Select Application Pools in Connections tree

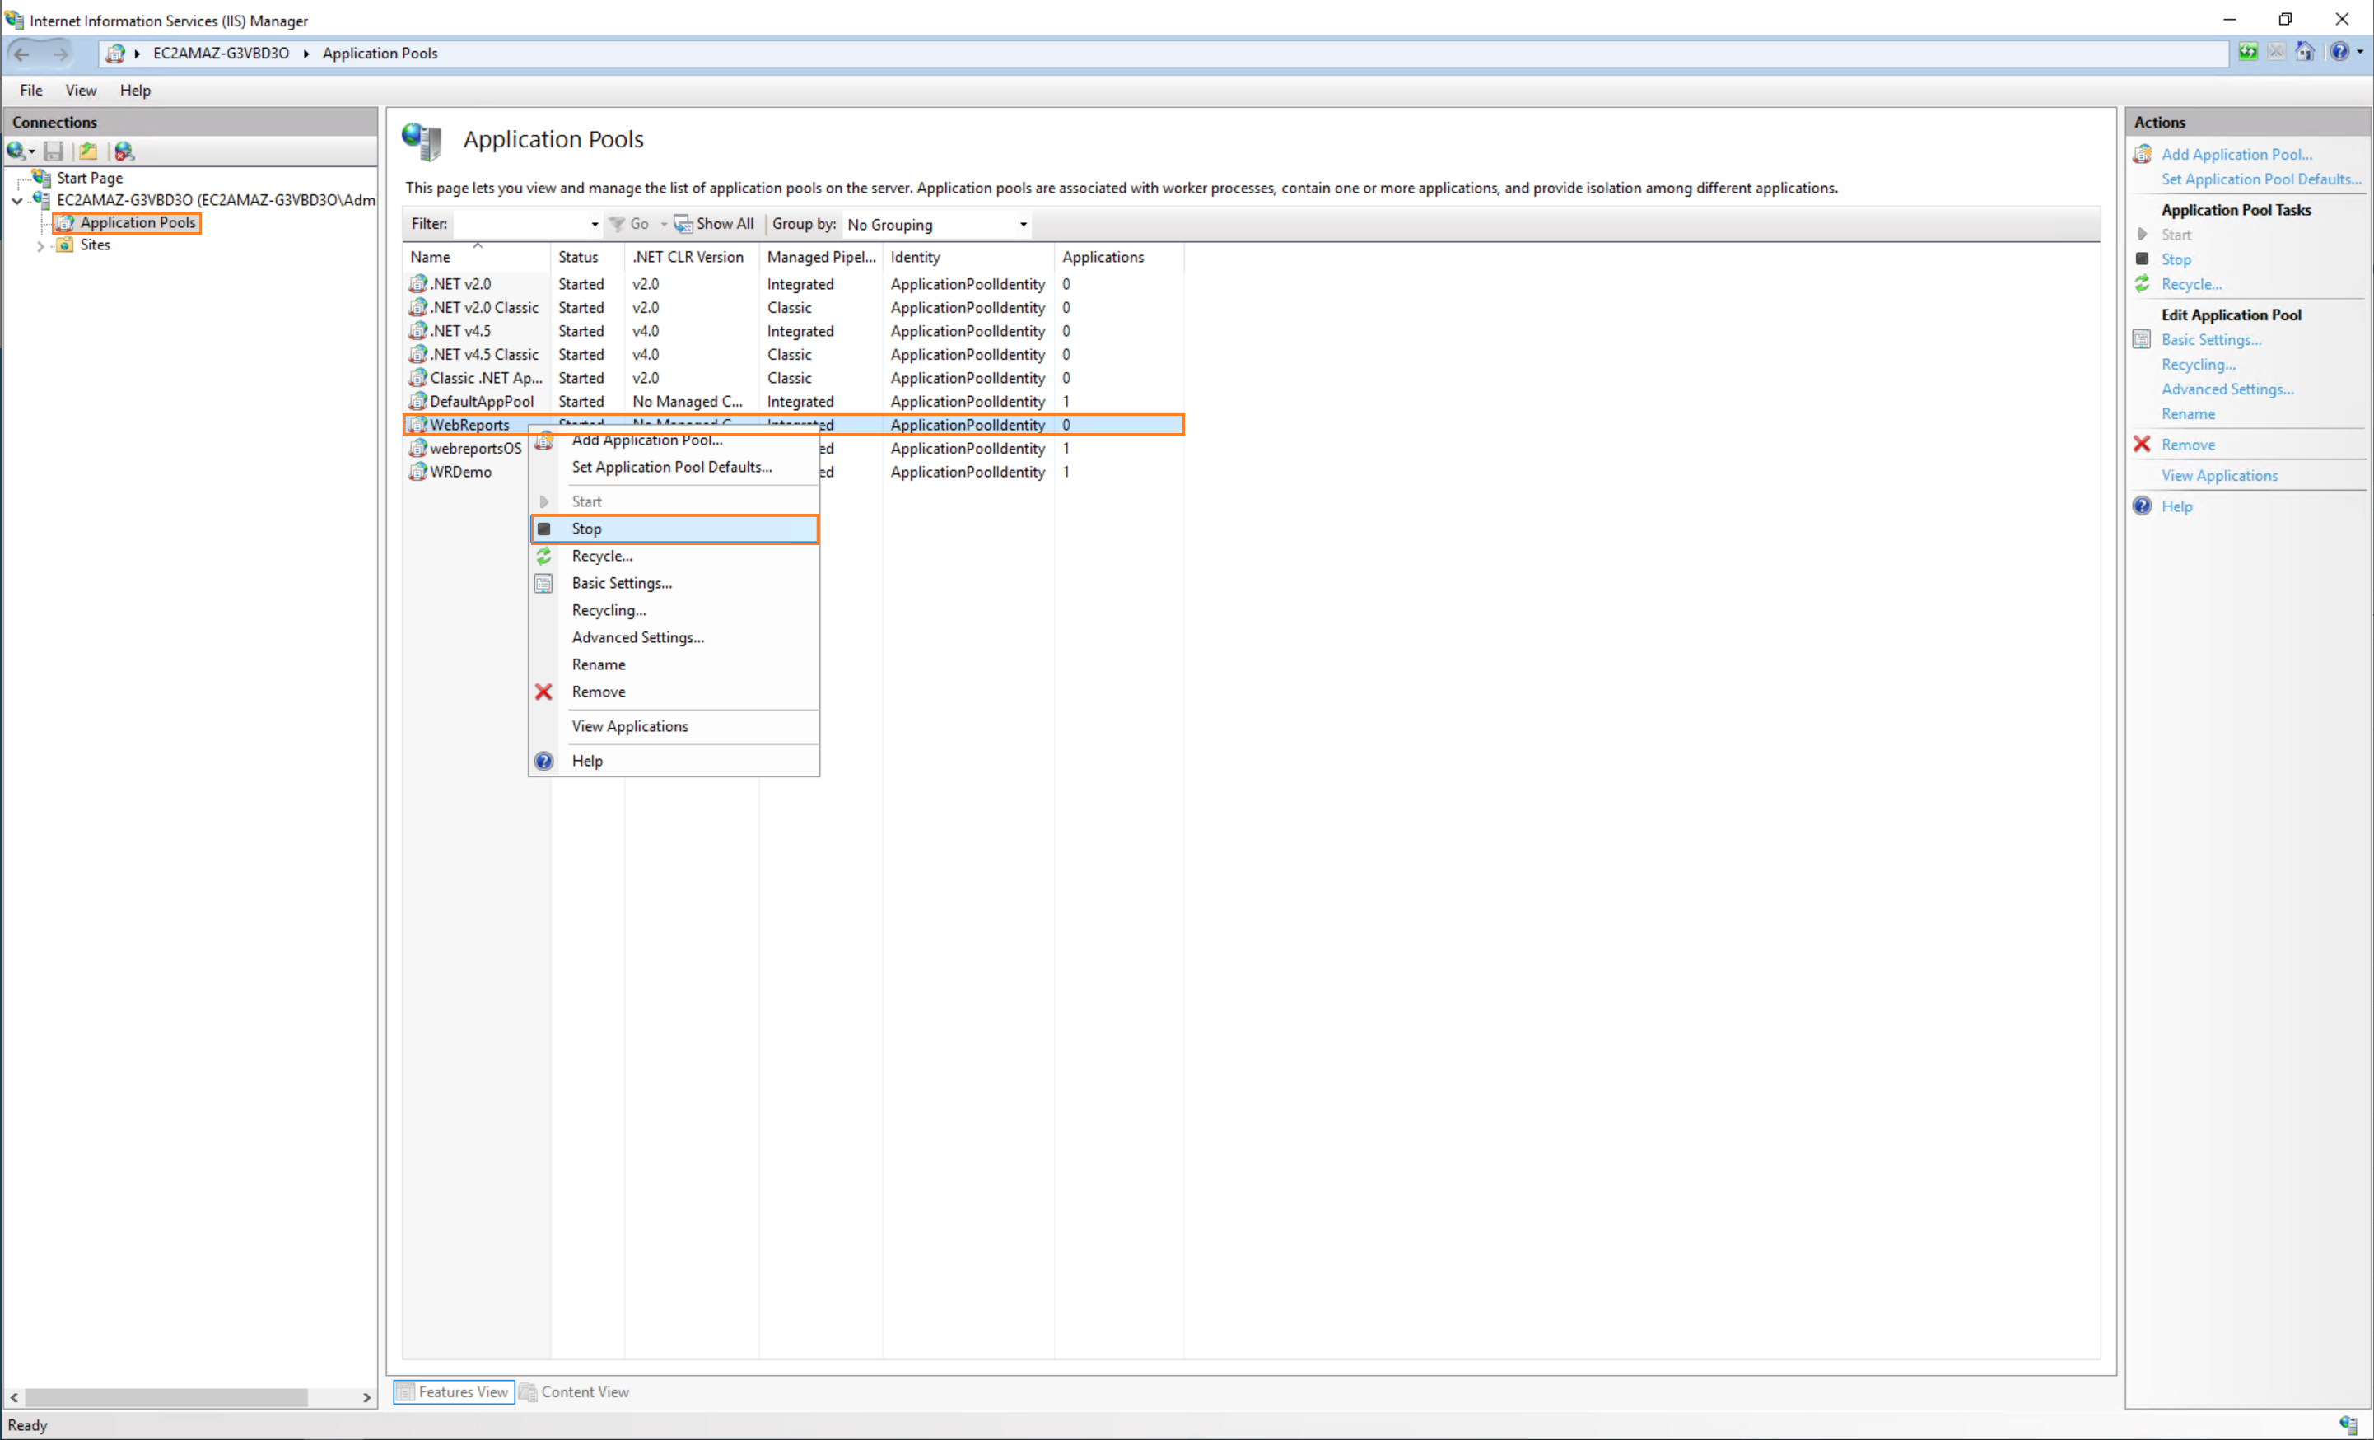pyautogui.click(x=138, y=222)
